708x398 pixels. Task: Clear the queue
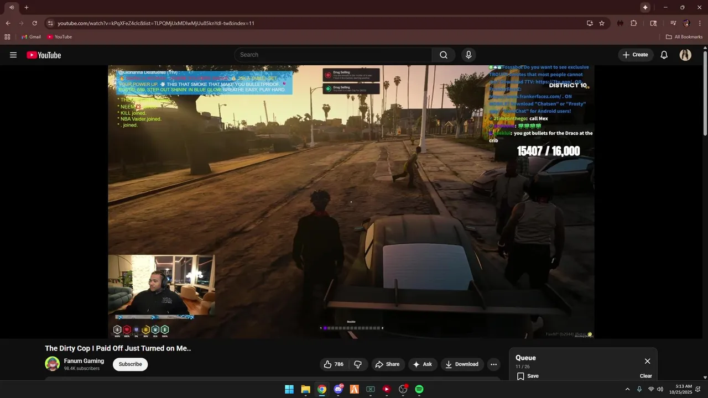point(646,376)
